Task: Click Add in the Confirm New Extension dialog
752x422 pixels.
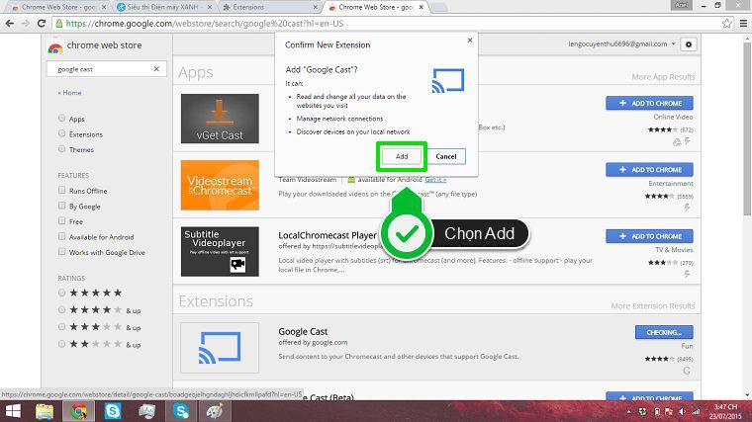Action: pos(402,156)
